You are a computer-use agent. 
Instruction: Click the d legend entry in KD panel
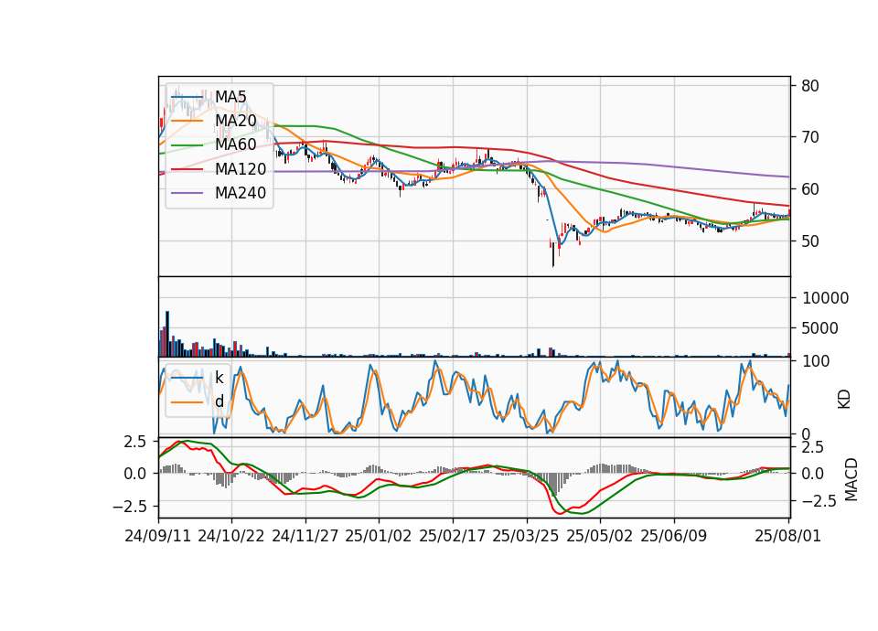(219, 401)
